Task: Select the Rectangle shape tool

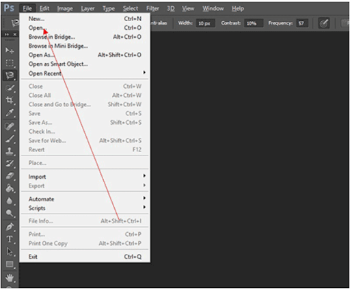Action: tap(10, 264)
